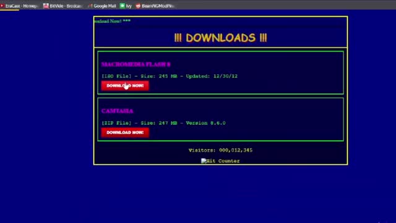Click the Camtasia heading

coord(117,111)
